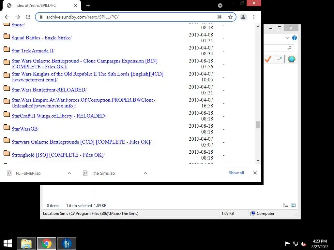Click the envelope-style icon in Explorer ribbon

[279, 59]
